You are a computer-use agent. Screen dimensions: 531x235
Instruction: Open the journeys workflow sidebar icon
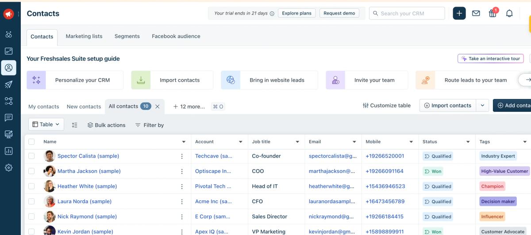(8, 101)
